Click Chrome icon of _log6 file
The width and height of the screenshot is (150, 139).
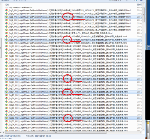click(6, 33)
